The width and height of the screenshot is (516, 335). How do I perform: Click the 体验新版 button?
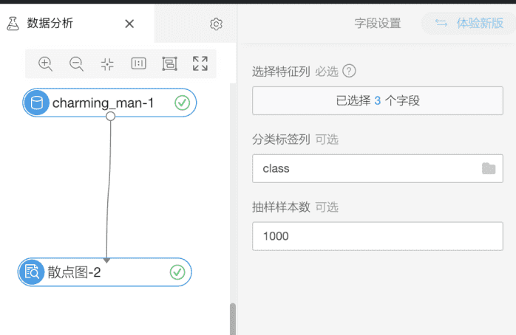coord(469,24)
